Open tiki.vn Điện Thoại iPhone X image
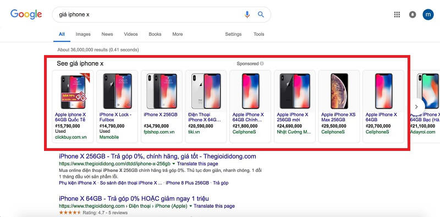Image resolution: width=440 pixels, height=217 pixels. [x=206, y=91]
